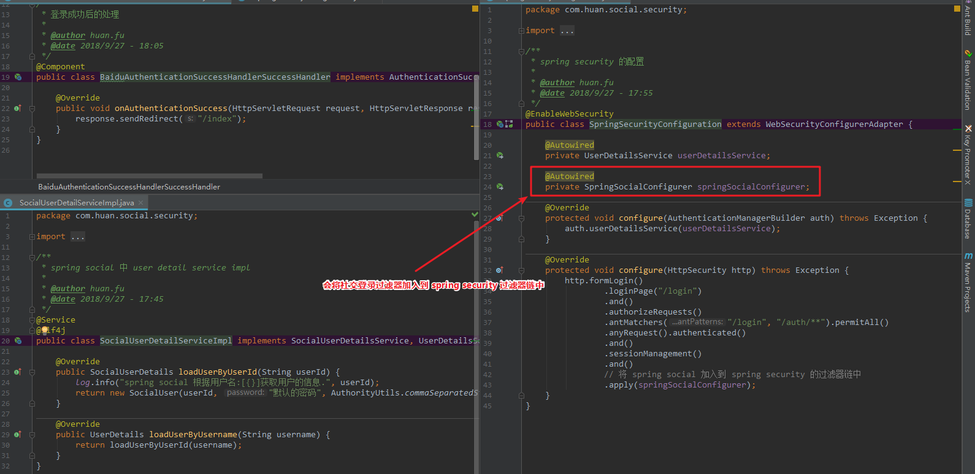This screenshot has width=975, height=474.
Task: Click the .sessionManagement() call
Action: point(653,354)
